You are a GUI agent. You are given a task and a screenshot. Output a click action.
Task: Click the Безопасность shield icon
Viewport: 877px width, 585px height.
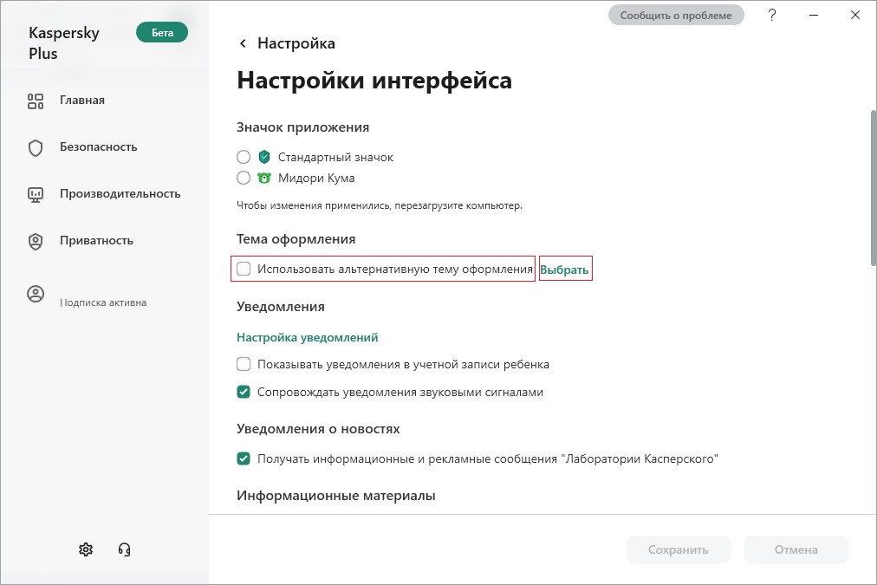pos(36,147)
